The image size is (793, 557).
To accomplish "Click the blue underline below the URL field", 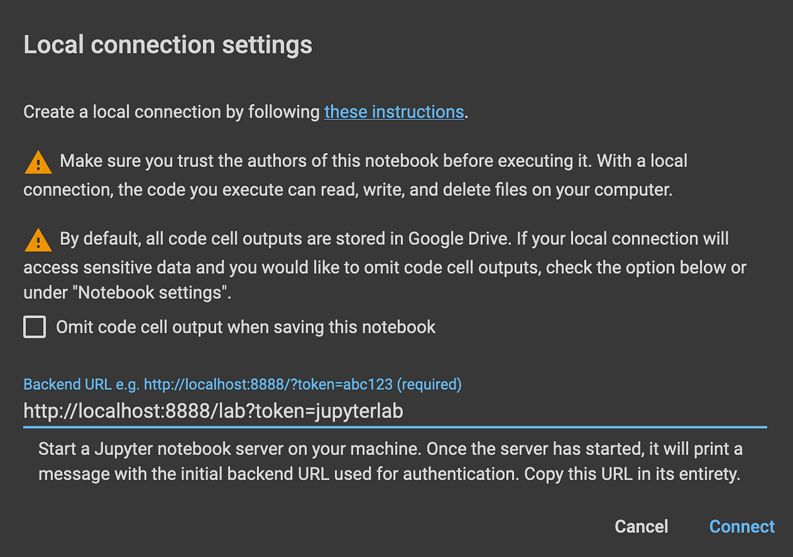I will [x=395, y=428].
